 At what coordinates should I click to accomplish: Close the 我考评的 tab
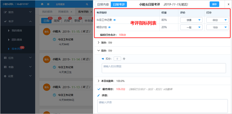click(x=91, y=12)
